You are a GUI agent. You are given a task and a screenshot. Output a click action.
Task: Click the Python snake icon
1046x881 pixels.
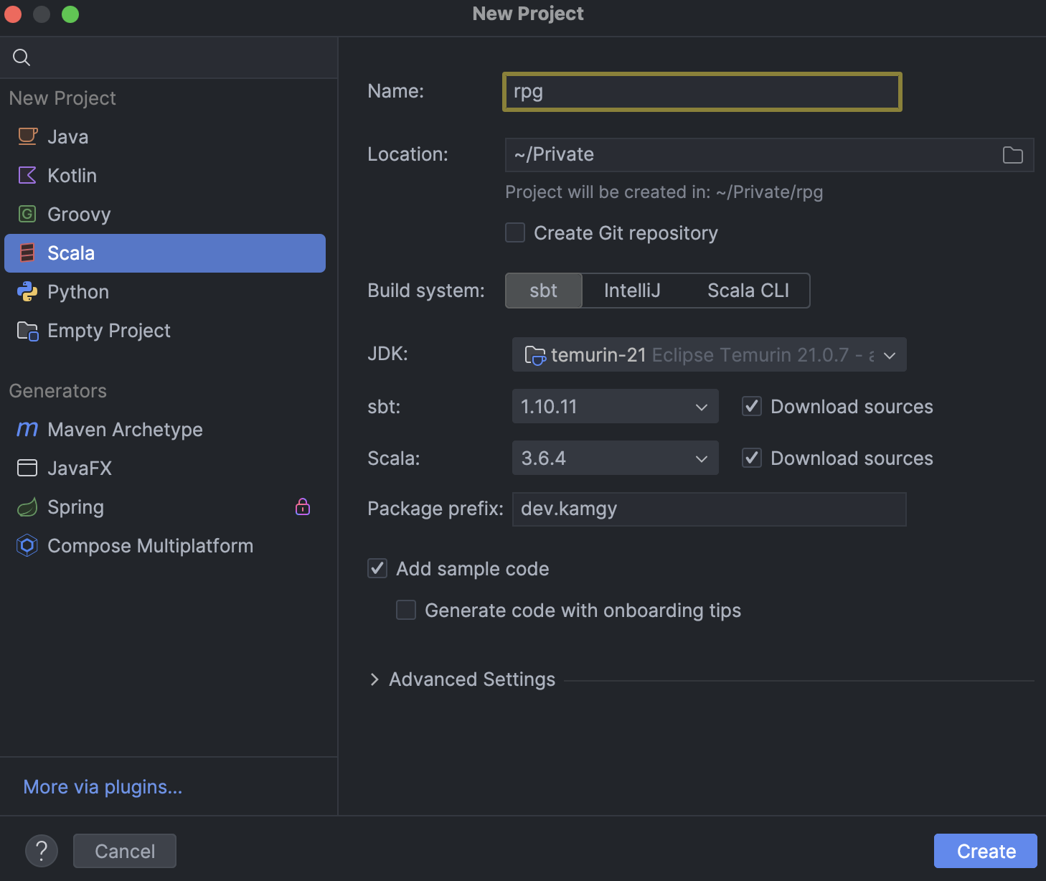pyautogui.click(x=27, y=291)
